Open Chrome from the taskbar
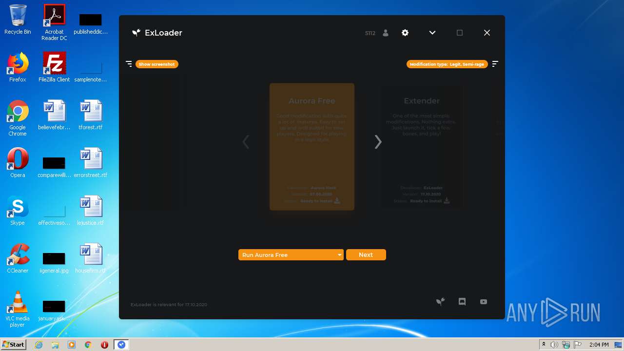Image resolution: width=624 pixels, height=351 pixels. point(88,345)
